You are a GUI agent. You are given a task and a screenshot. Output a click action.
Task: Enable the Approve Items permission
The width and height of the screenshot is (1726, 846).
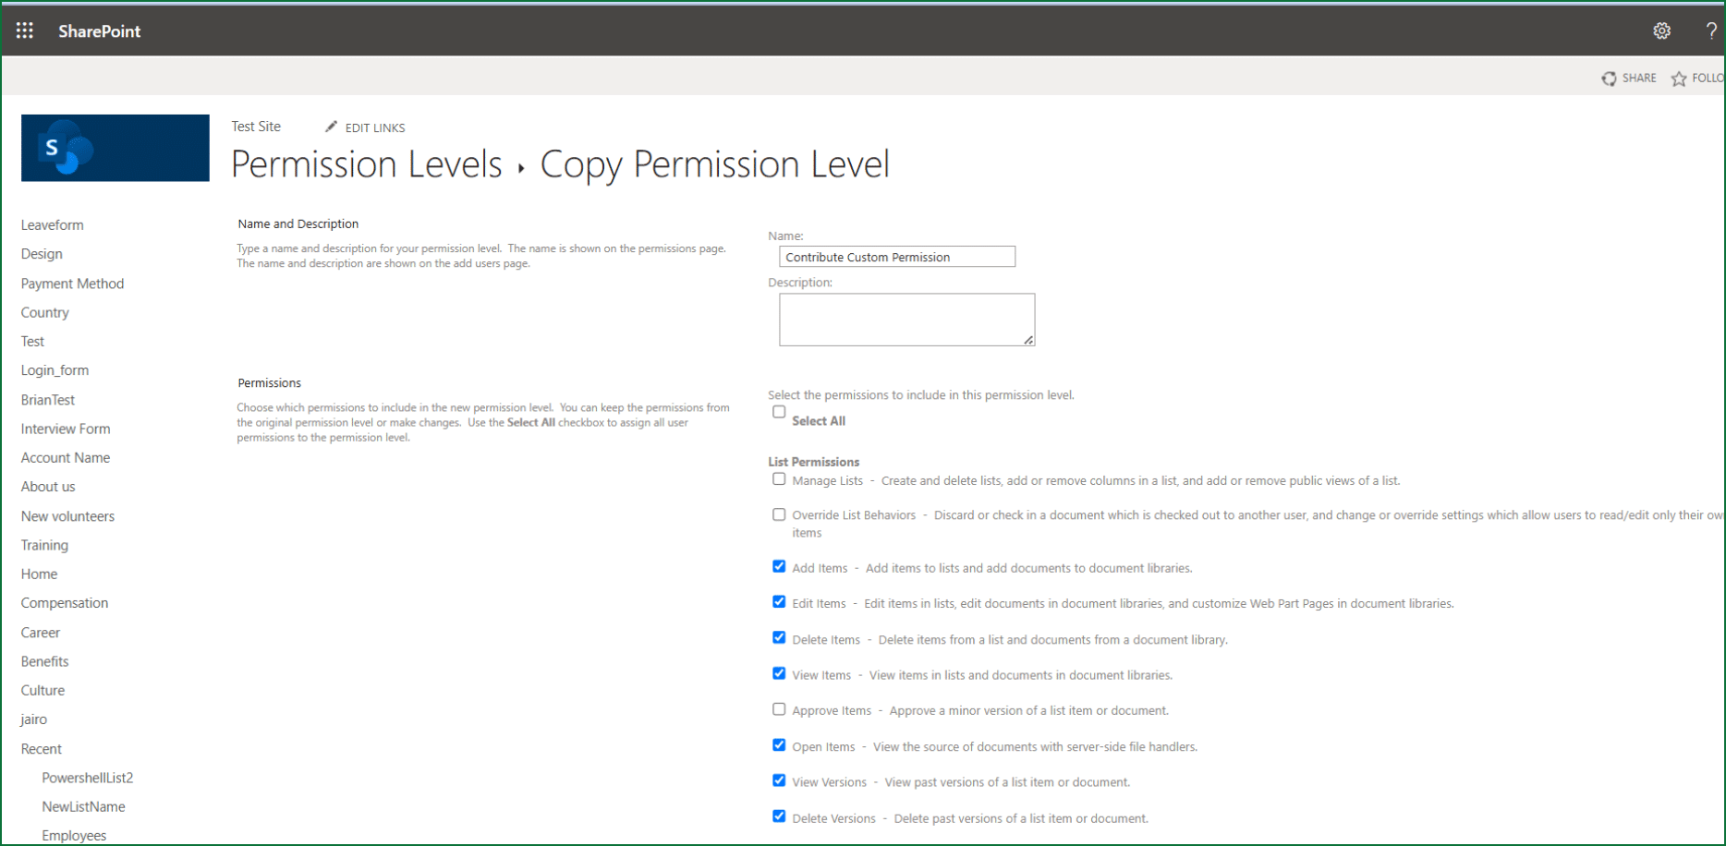(x=778, y=708)
